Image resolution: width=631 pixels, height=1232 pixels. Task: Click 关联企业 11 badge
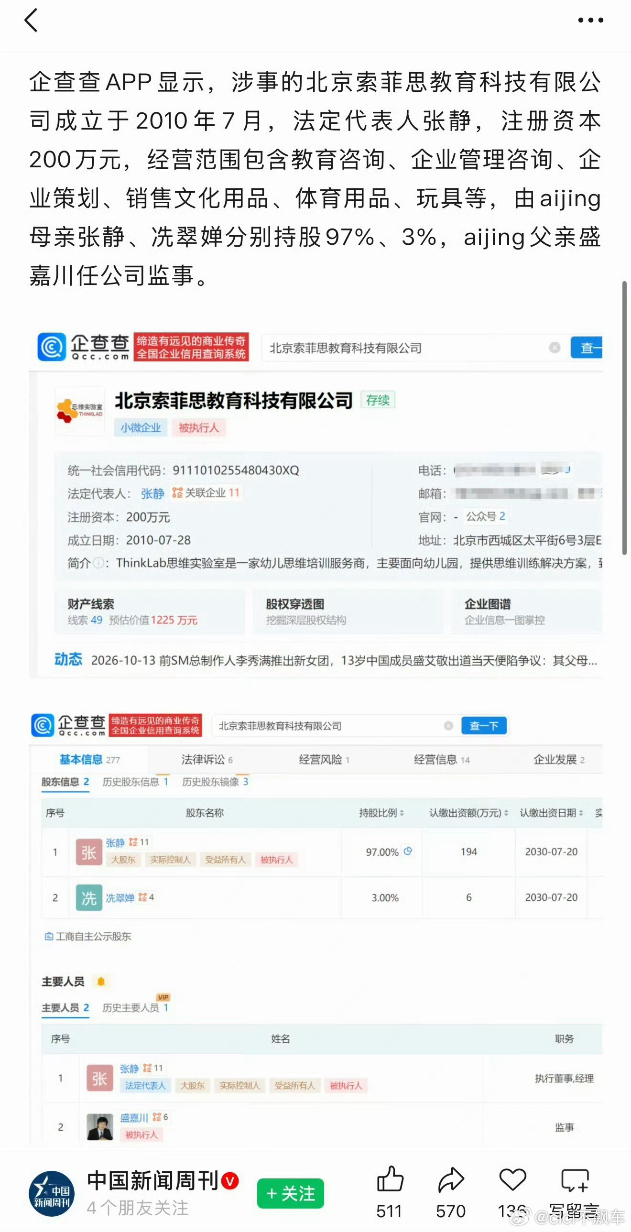(206, 492)
